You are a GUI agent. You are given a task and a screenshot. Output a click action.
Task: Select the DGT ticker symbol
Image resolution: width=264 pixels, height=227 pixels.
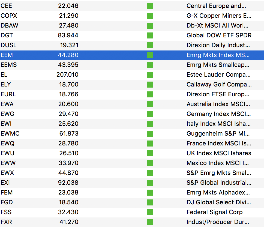click(7, 35)
